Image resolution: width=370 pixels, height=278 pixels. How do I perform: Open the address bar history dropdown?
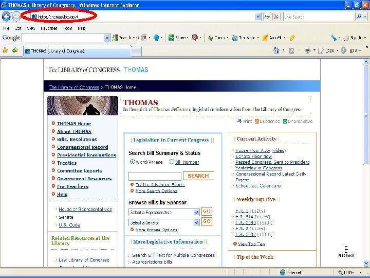pyautogui.click(x=258, y=16)
